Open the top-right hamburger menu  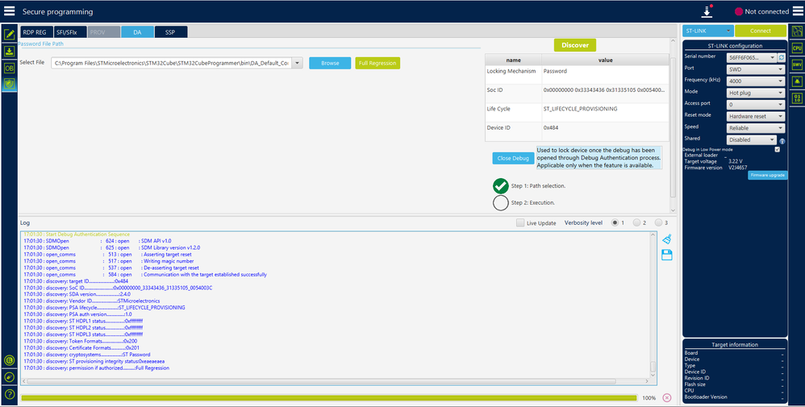click(x=796, y=11)
